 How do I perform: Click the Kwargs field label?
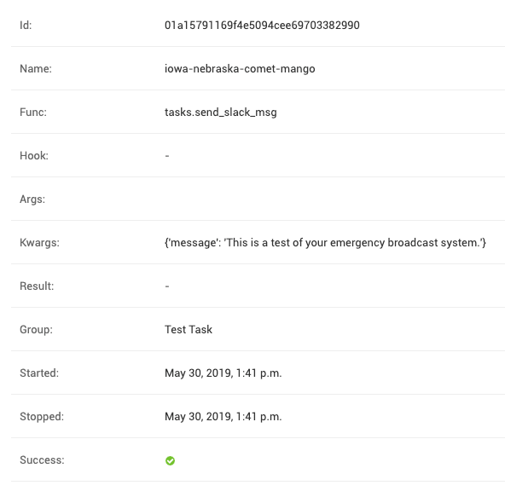tap(39, 243)
